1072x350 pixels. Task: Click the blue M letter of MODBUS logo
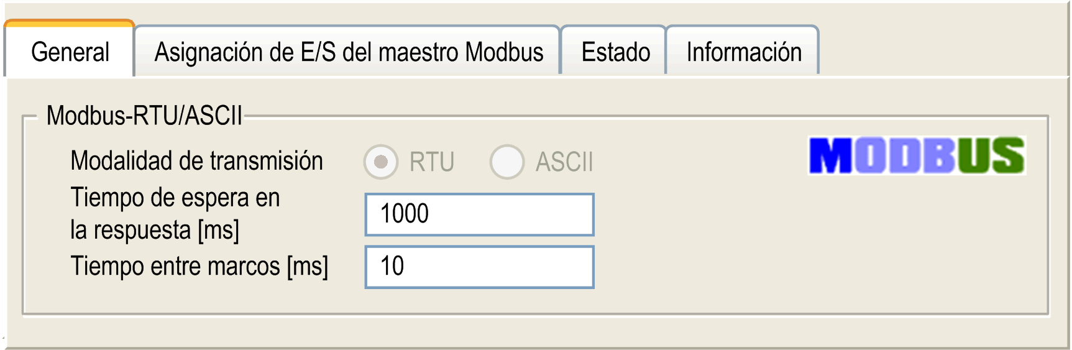point(831,155)
